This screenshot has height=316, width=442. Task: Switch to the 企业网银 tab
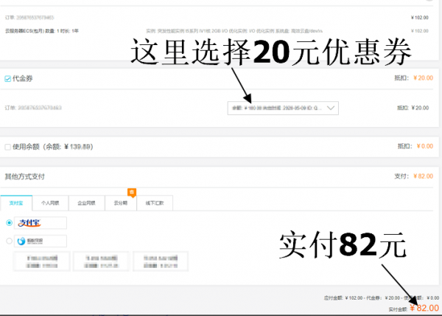85,202
